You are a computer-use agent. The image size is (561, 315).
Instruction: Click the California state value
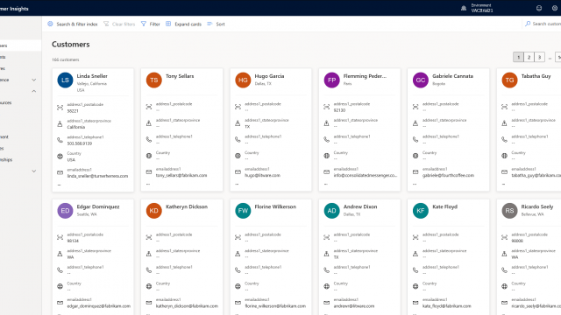pos(76,127)
